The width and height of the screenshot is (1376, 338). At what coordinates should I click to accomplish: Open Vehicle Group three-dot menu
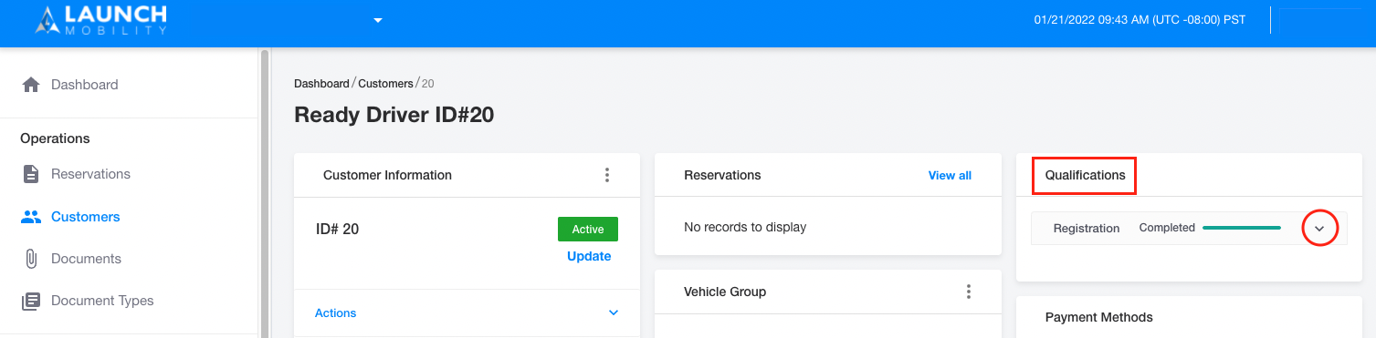[x=969, y=292]
